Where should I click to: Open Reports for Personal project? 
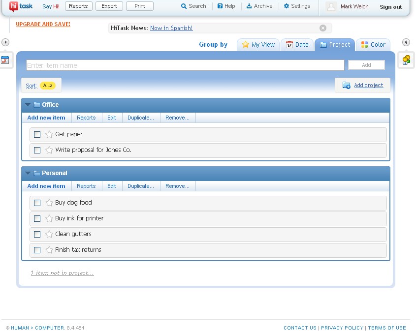[86, 186]
